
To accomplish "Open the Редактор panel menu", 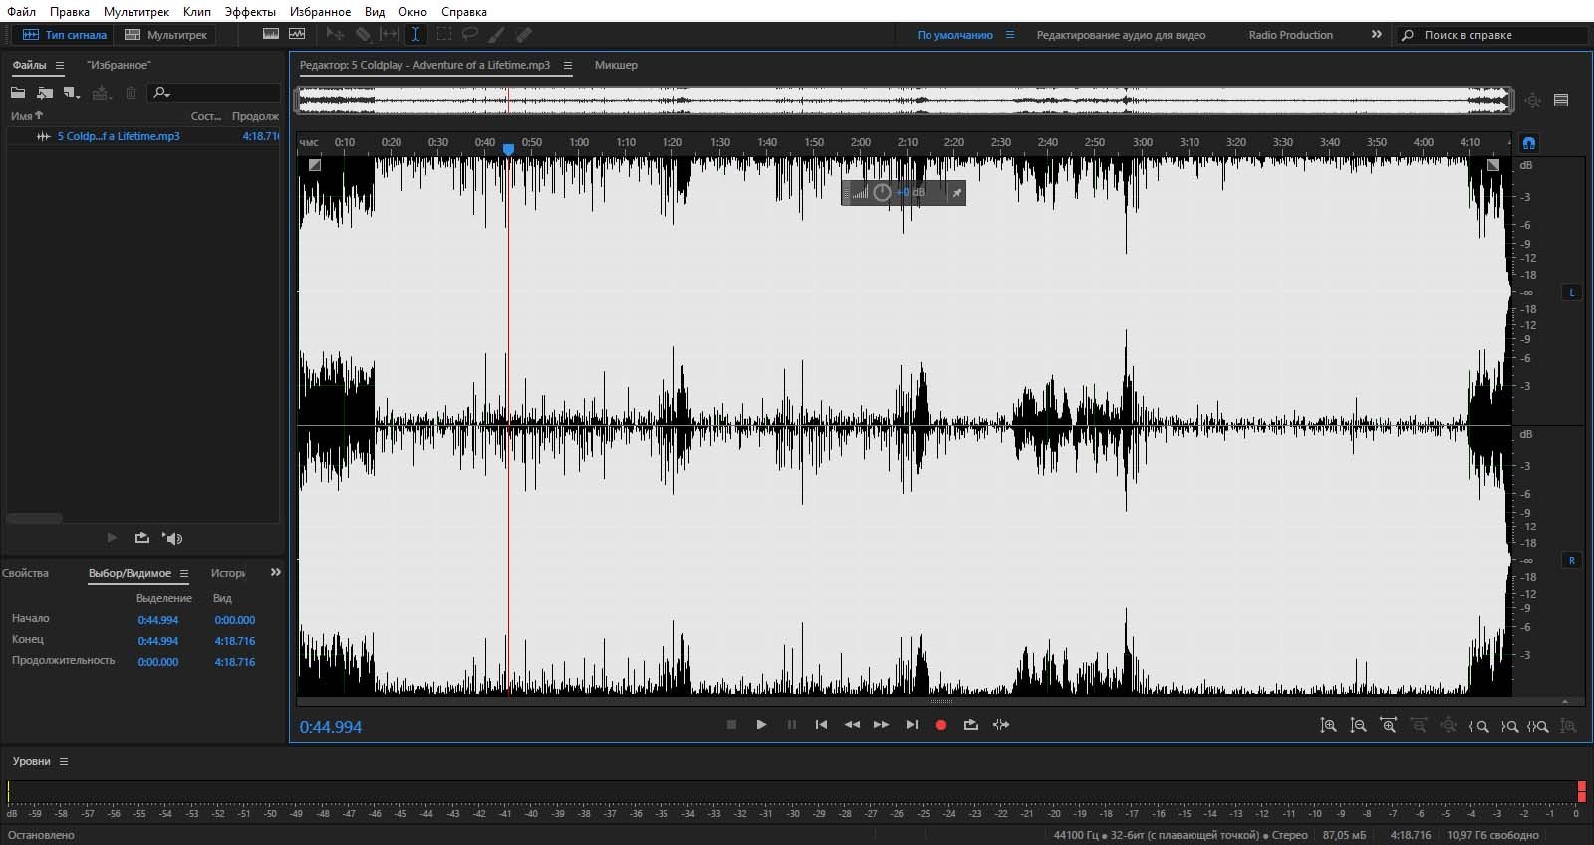I will (x=568, y=65).
